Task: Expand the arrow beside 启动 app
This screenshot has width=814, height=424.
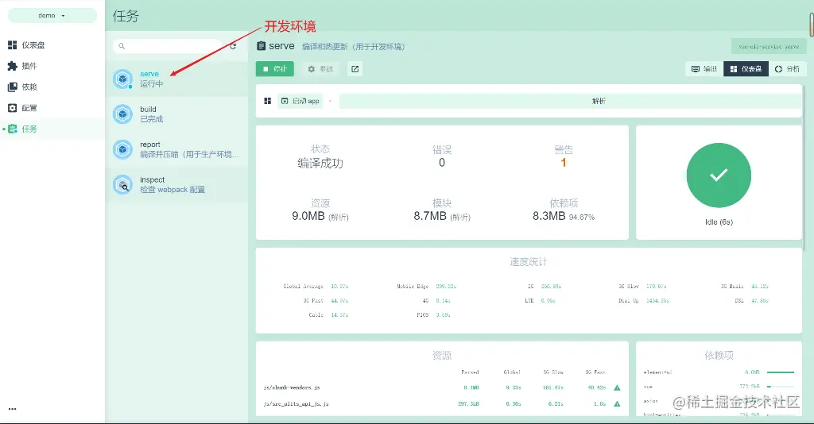Action: tap(330, 101)
